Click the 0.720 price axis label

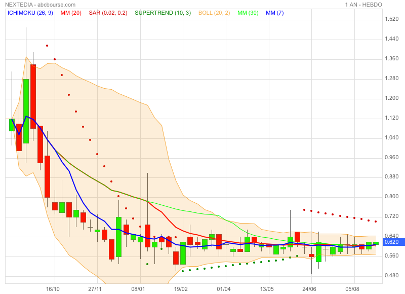pos(391,216)
